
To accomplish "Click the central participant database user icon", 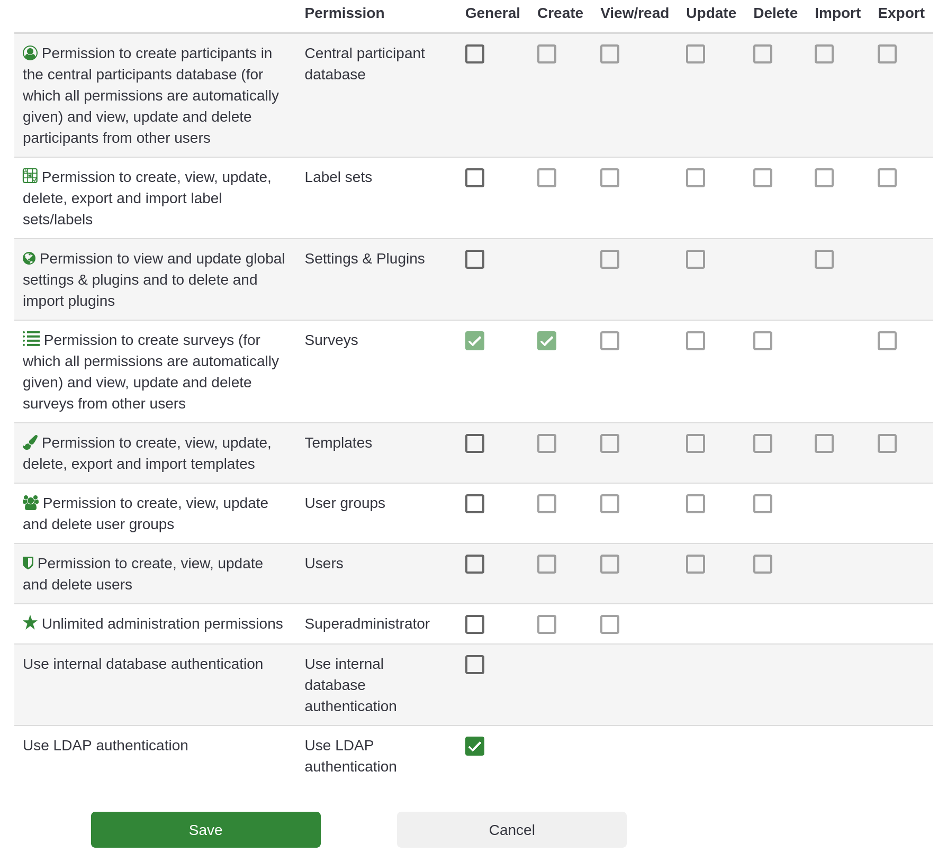I will click(x=30, y=53).
